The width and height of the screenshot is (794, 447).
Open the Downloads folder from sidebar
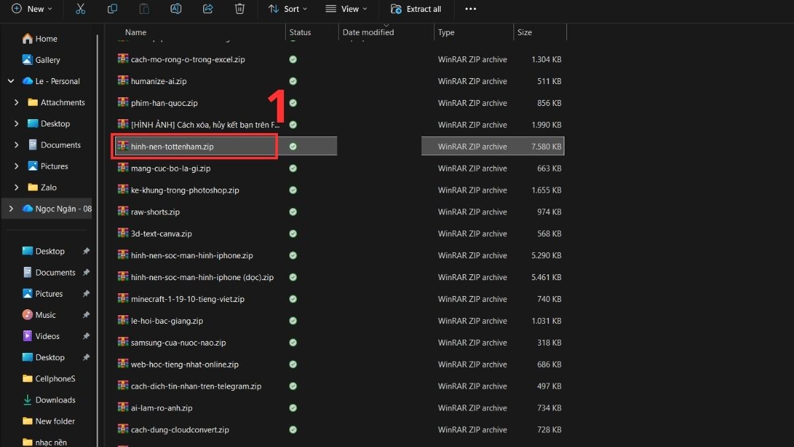pos(53,399)
